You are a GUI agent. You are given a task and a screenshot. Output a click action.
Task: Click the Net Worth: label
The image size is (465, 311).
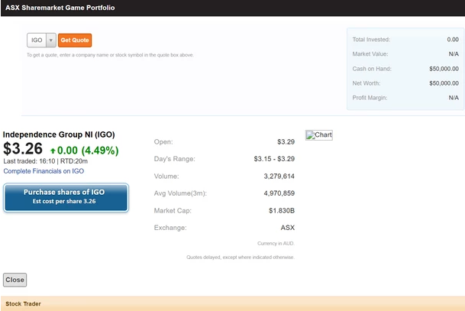(x=367, y=83)
